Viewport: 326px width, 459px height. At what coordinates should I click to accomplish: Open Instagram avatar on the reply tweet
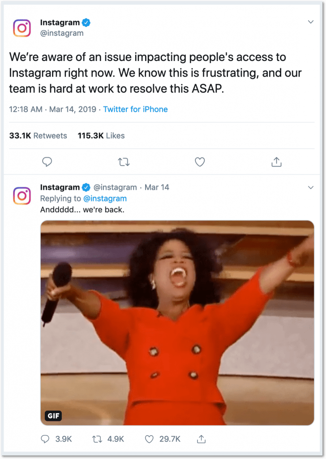22,195
